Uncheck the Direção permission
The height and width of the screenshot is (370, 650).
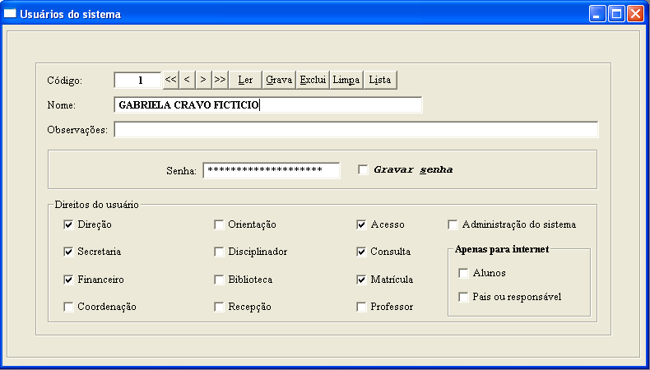point(68,224)
